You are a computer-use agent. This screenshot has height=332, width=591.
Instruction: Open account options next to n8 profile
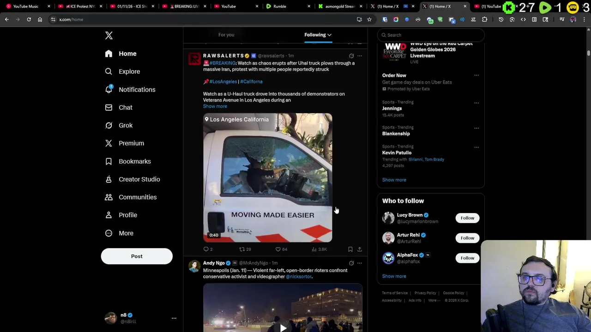pos(174,318)
